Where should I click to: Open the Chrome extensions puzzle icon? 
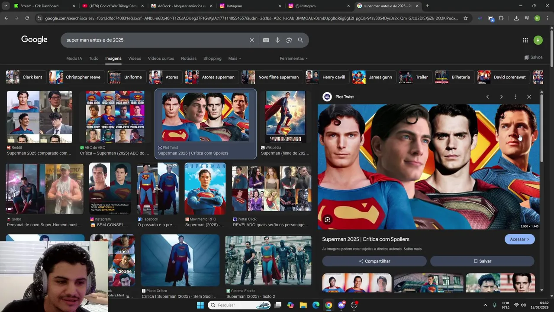(501, 18)
